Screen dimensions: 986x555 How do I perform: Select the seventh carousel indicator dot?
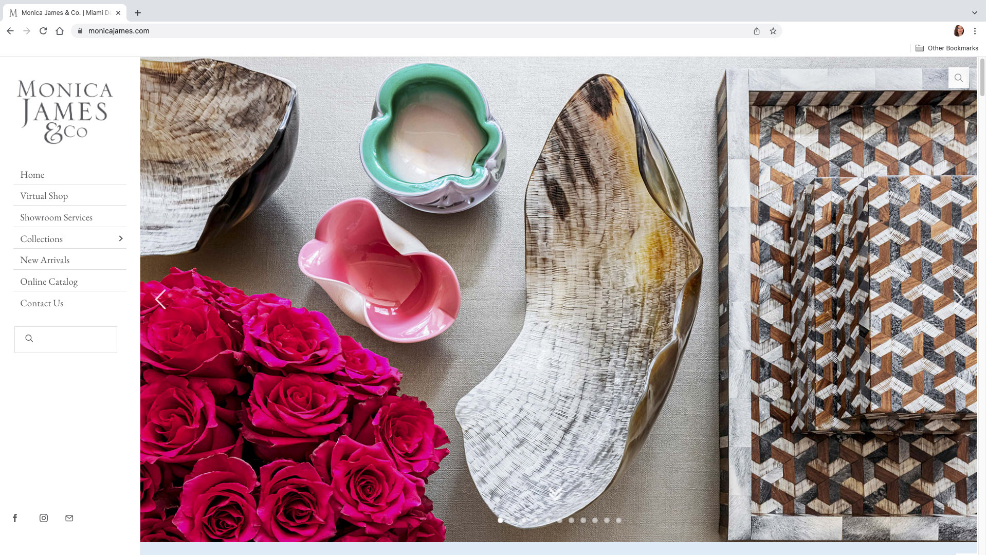[571, 520]
